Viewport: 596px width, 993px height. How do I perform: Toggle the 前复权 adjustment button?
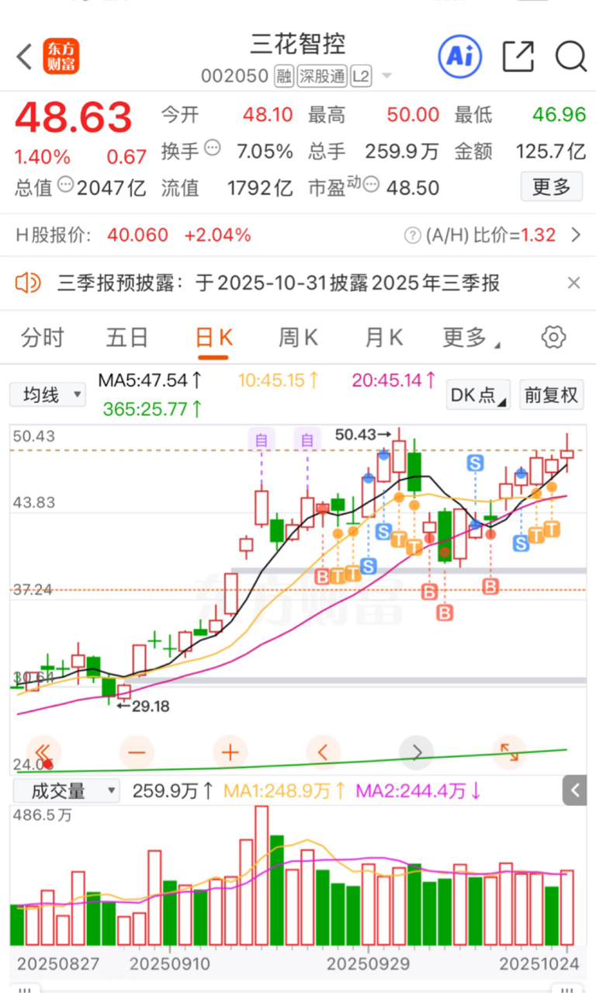tap(552, 394)
